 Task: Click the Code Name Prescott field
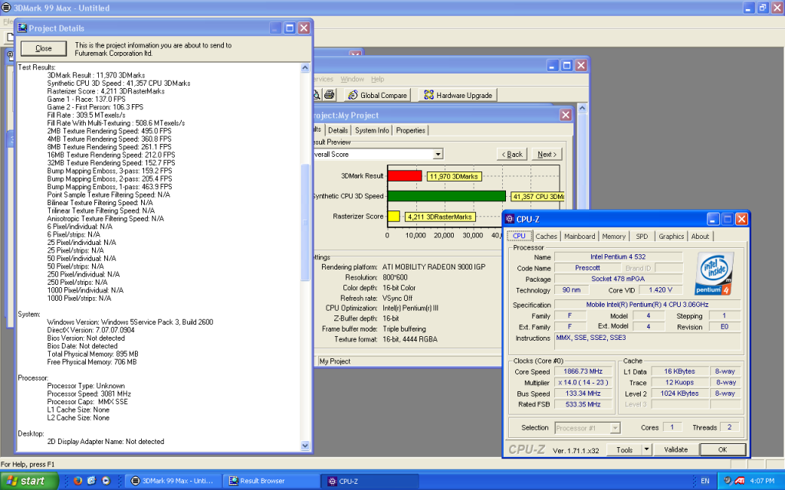click(587, 268)
